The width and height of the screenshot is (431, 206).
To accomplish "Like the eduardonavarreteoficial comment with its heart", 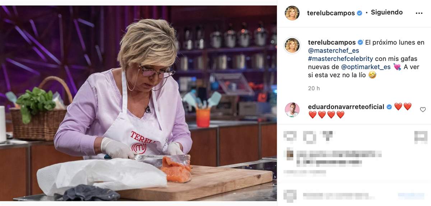I will [423, 110].
